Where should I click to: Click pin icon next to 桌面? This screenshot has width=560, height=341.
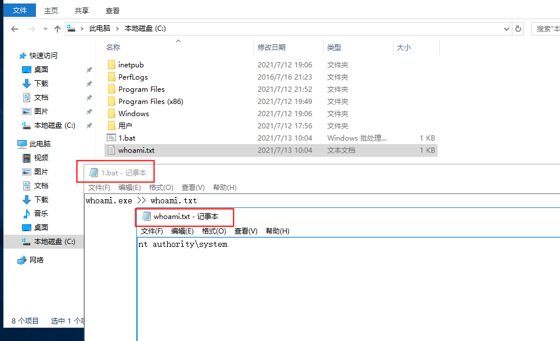(x=89, y=70)
